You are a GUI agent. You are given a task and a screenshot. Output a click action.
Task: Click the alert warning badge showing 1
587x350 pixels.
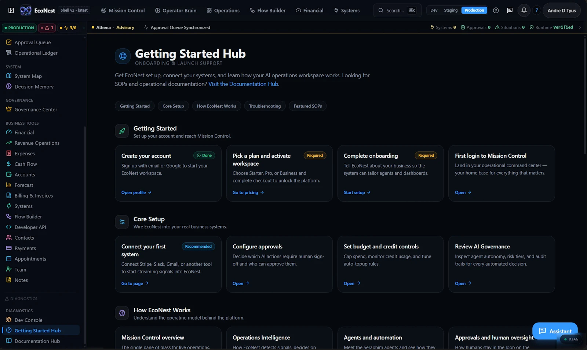47,28
